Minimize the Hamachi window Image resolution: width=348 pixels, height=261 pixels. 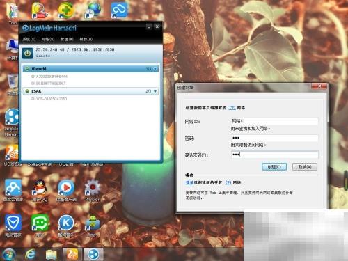[x=149, y=26]
